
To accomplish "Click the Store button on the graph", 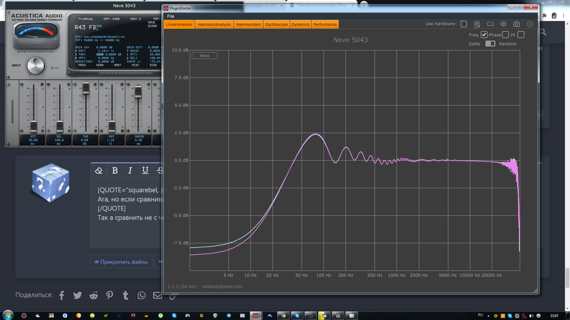I will pos(205,56).
